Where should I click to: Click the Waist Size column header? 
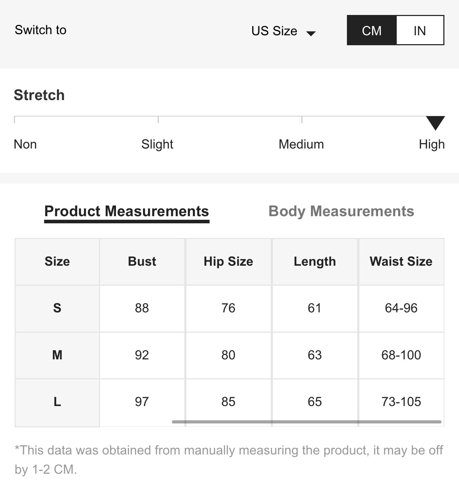[401, 261]
